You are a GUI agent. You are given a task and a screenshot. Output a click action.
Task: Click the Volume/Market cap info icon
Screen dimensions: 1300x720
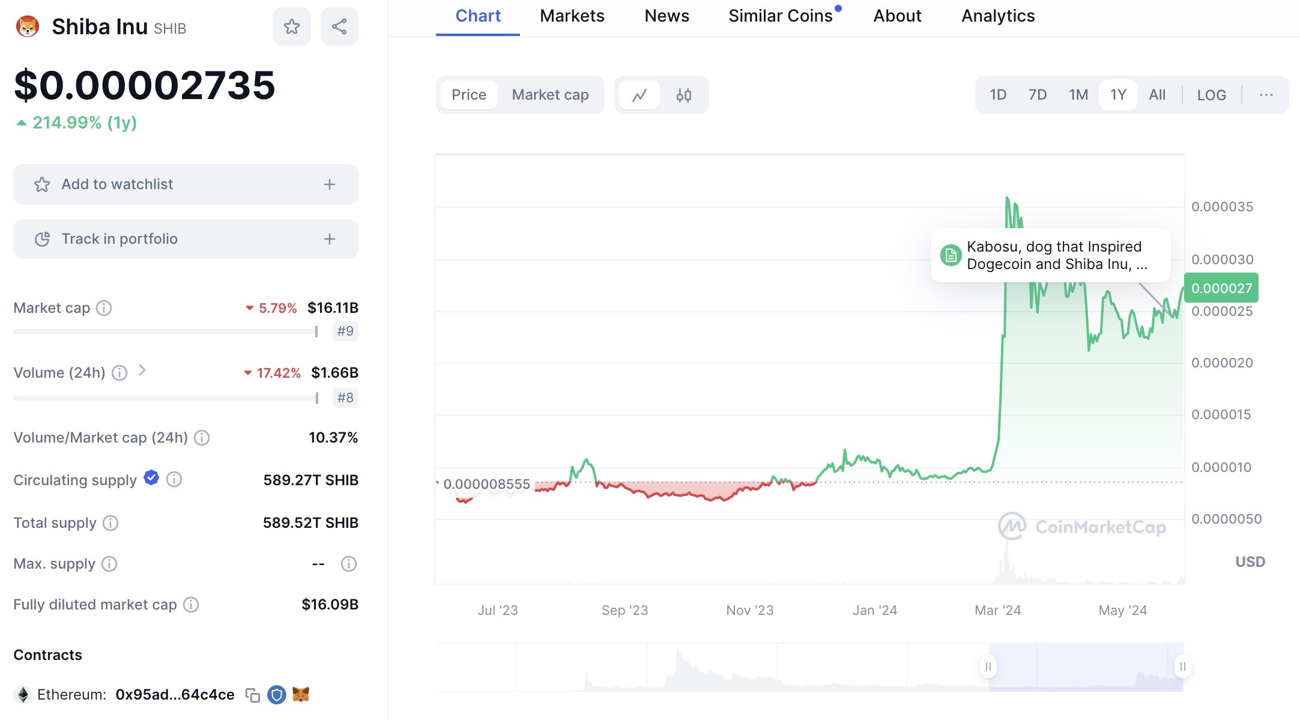[x=202, y=438]
